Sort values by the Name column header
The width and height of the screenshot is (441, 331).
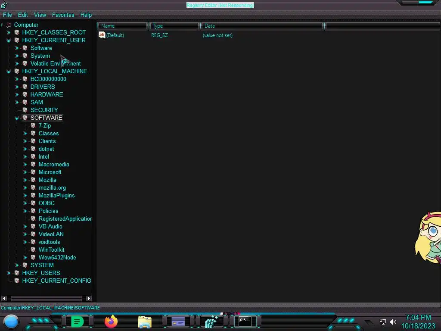pos(123,26)
